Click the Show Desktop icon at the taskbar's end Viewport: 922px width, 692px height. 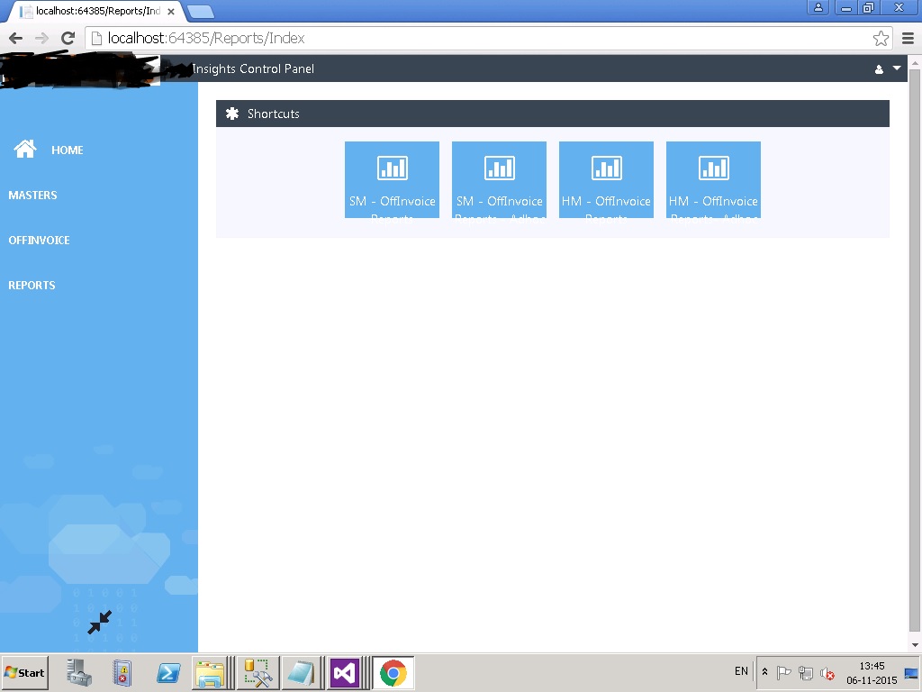tap(911, 673)
